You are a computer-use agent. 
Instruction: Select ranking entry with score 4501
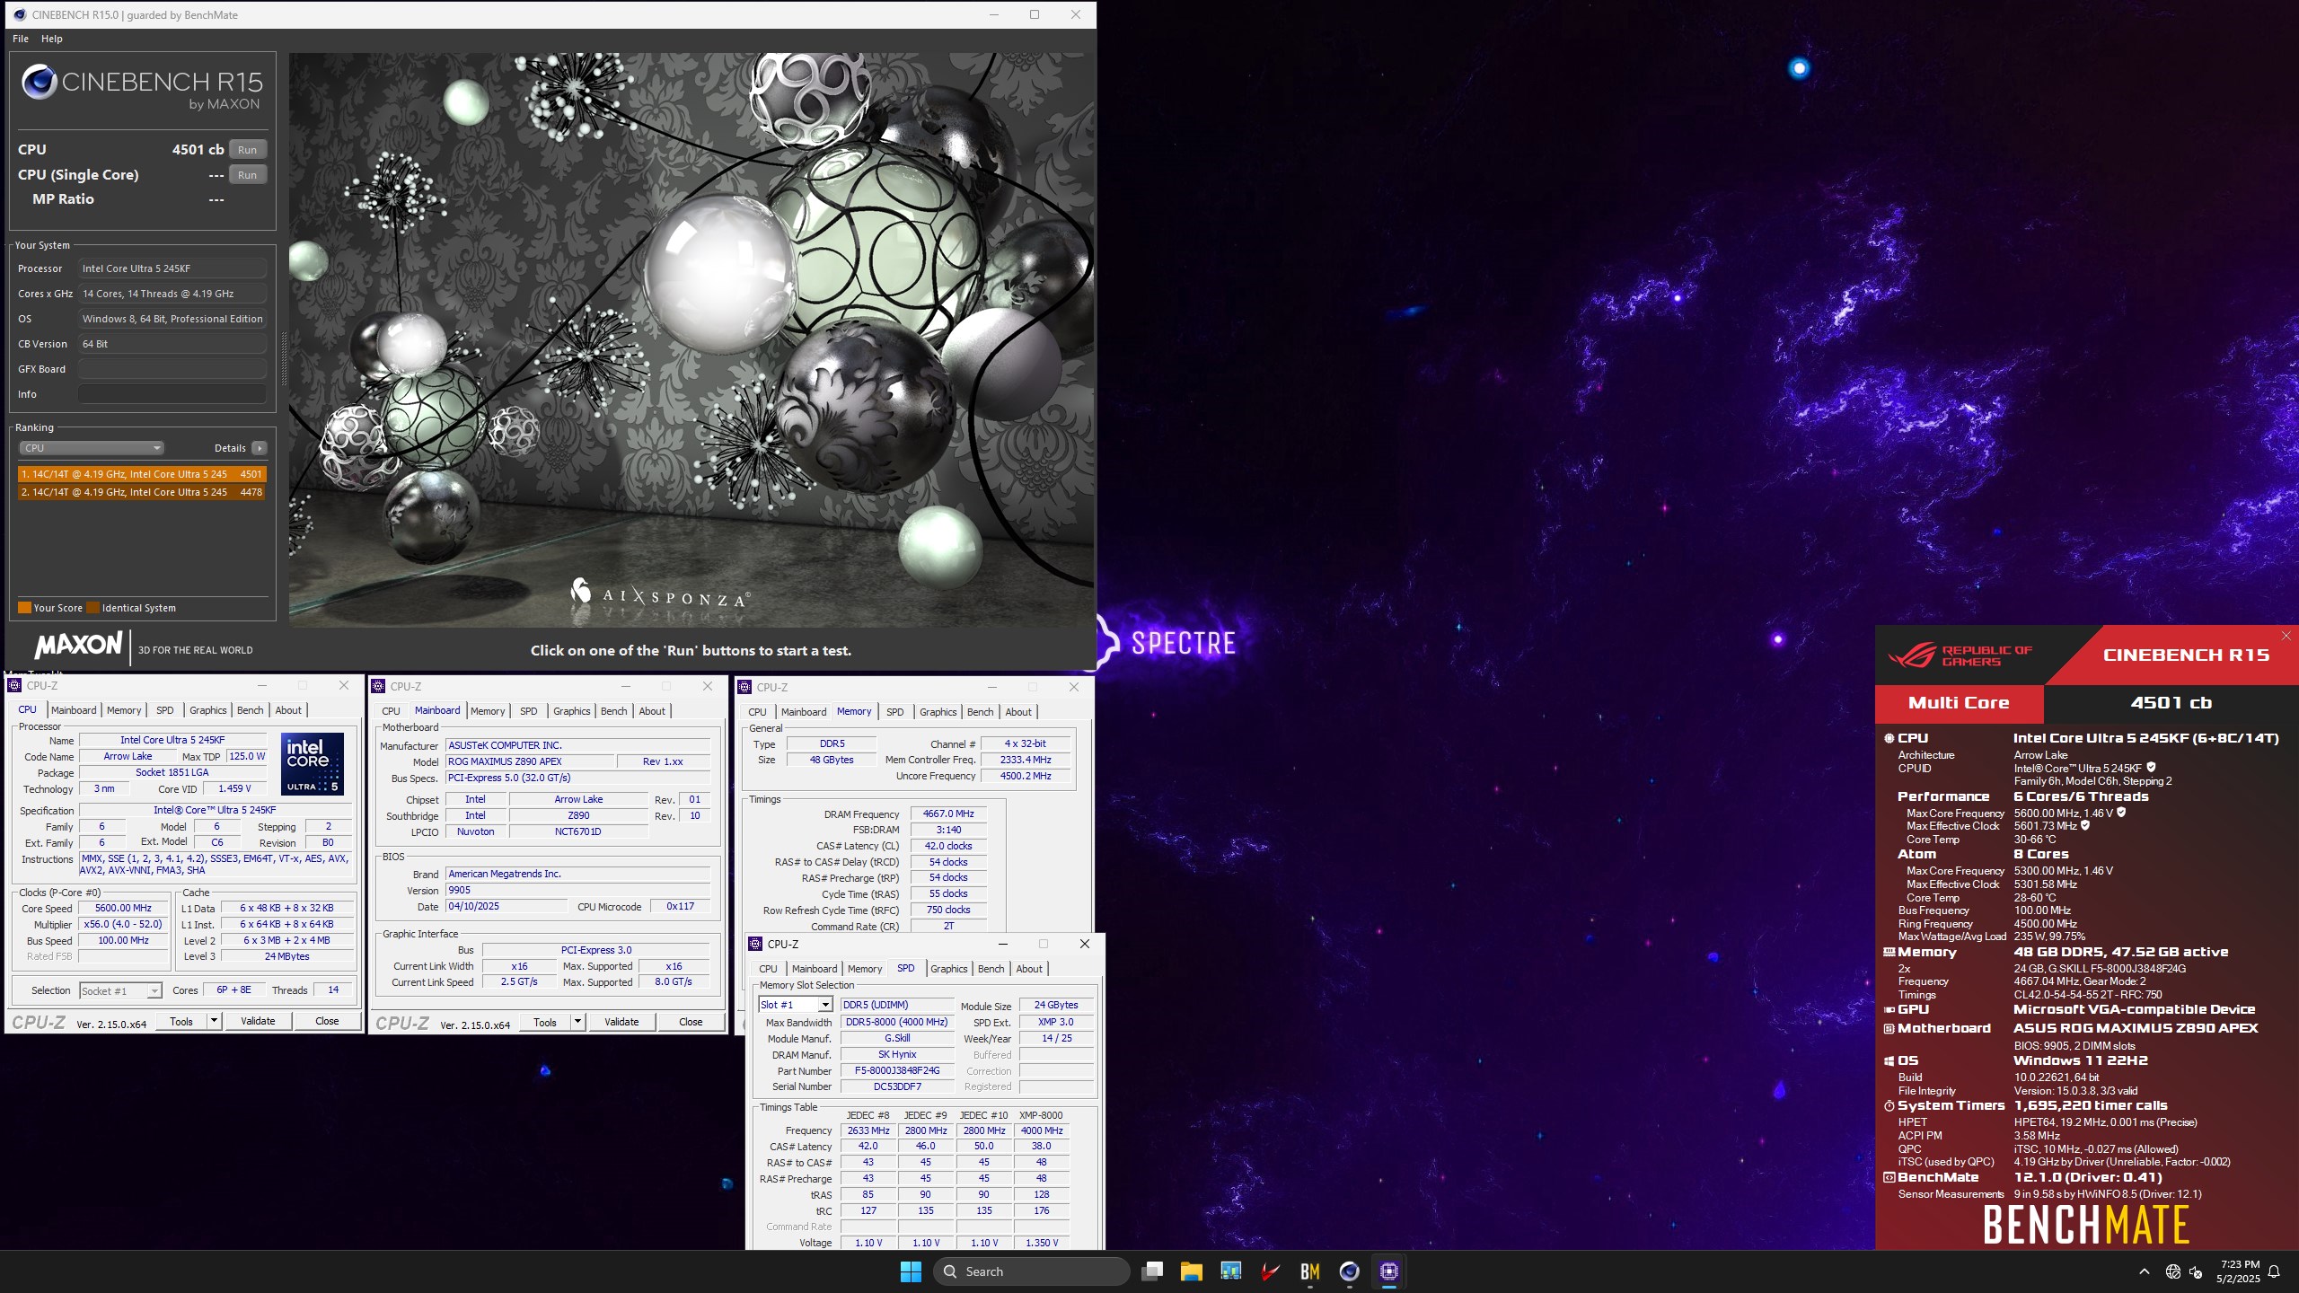142,474
